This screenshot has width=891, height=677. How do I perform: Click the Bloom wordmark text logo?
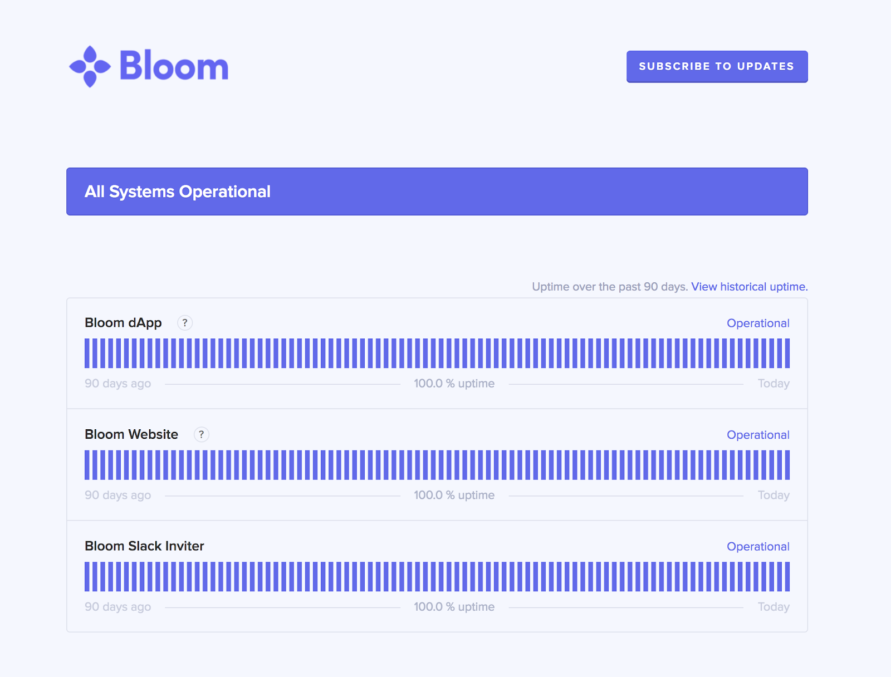(x=174, y=66)
